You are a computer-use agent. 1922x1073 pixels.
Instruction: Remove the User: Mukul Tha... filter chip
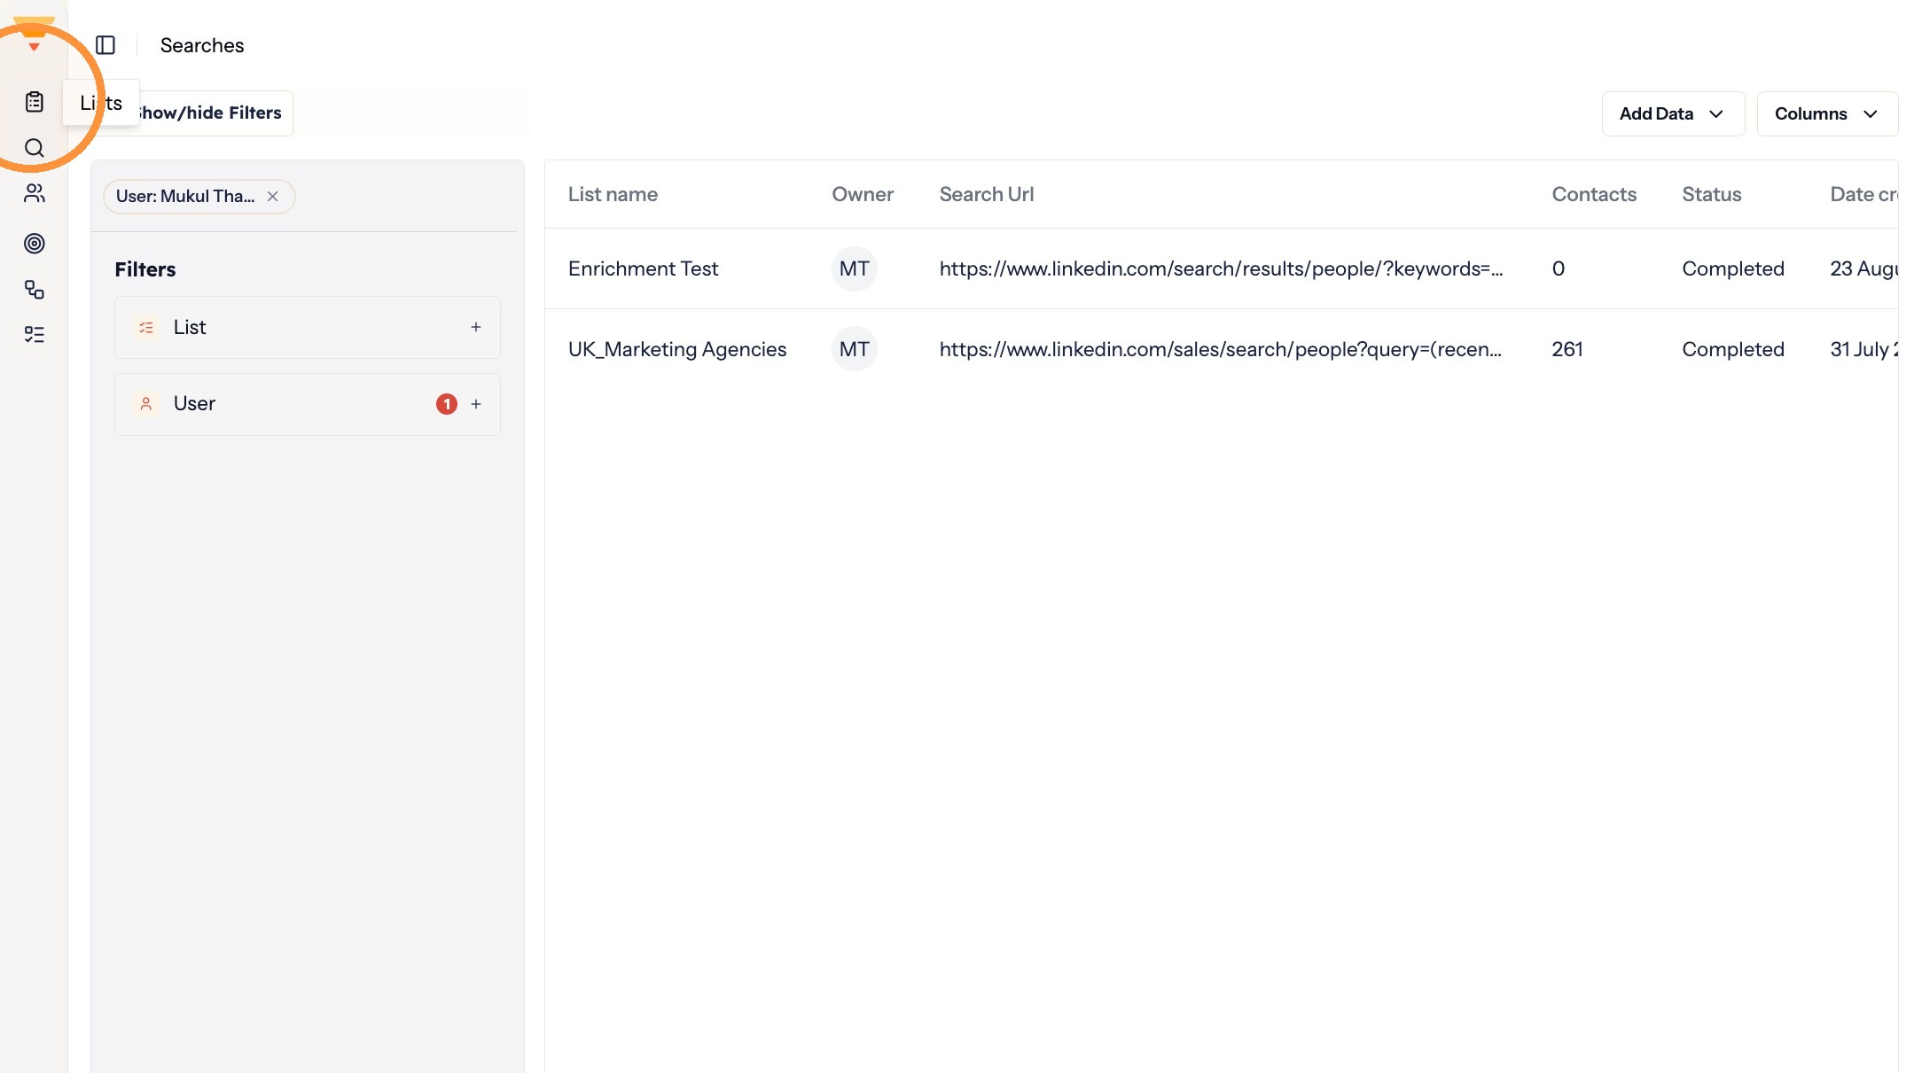pos(273,197)
